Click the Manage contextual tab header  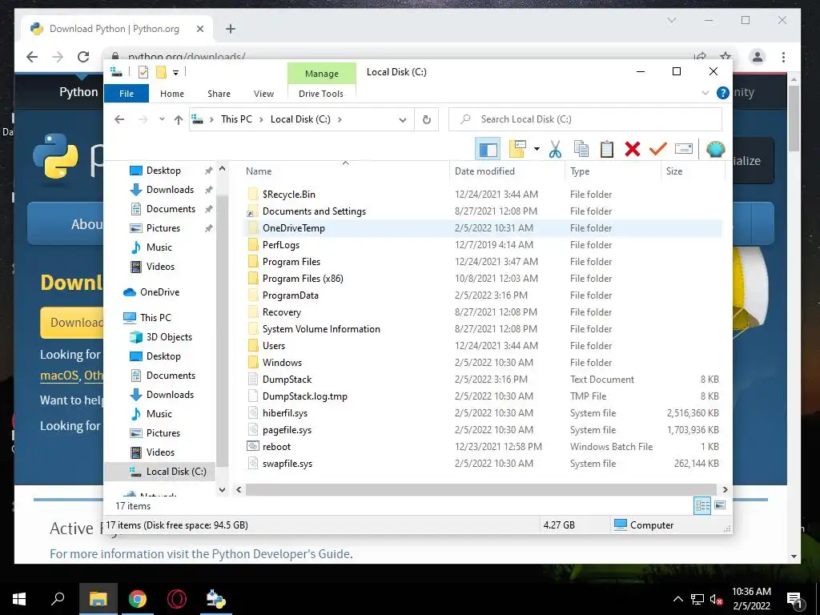[322, 74]
